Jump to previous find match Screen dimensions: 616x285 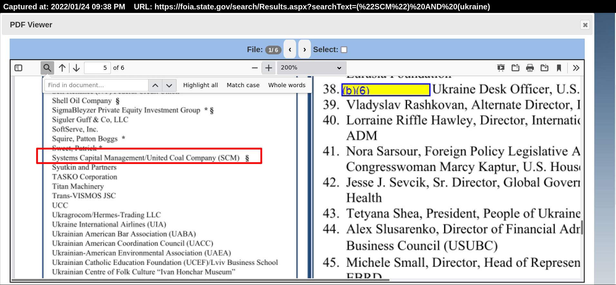tap(155, 85)
